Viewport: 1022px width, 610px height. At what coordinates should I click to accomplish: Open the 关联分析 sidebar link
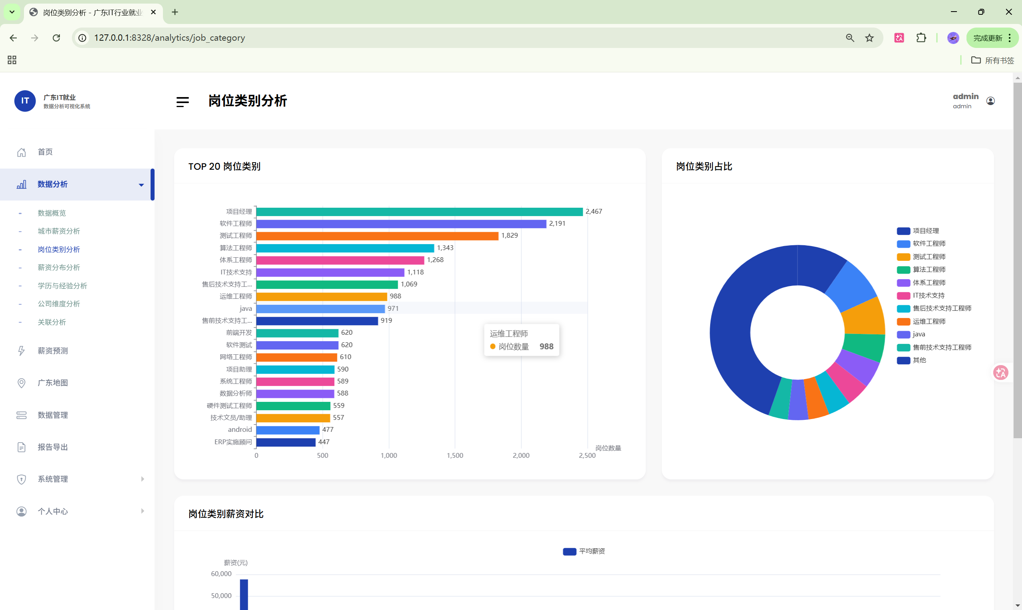click(52, 322)
